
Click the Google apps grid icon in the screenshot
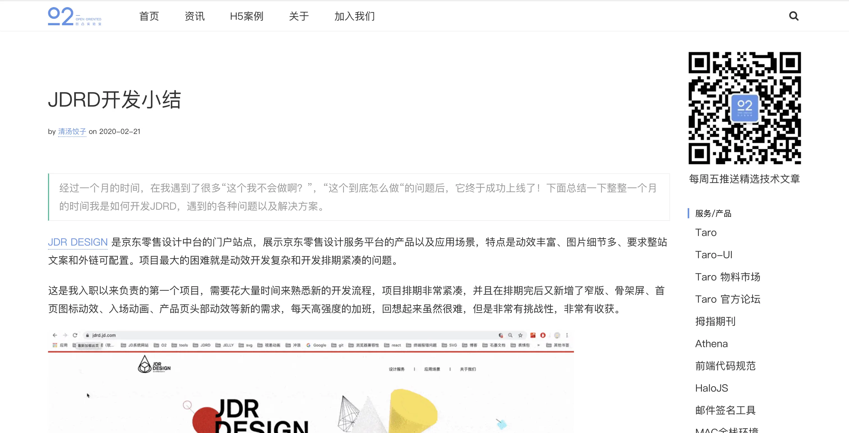click(55, 345)
